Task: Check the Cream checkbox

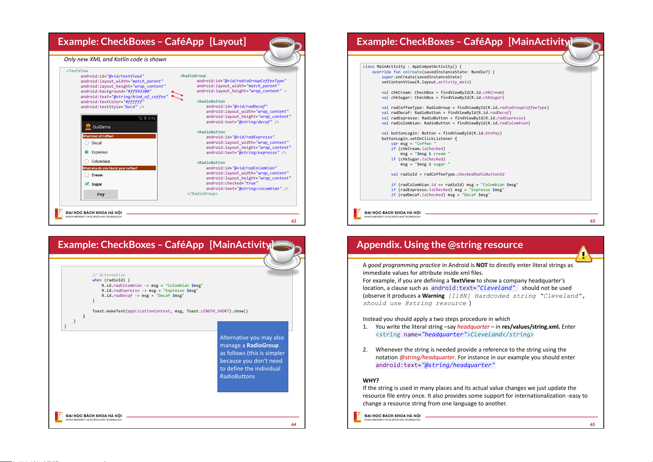Action: tap(87, 175)
